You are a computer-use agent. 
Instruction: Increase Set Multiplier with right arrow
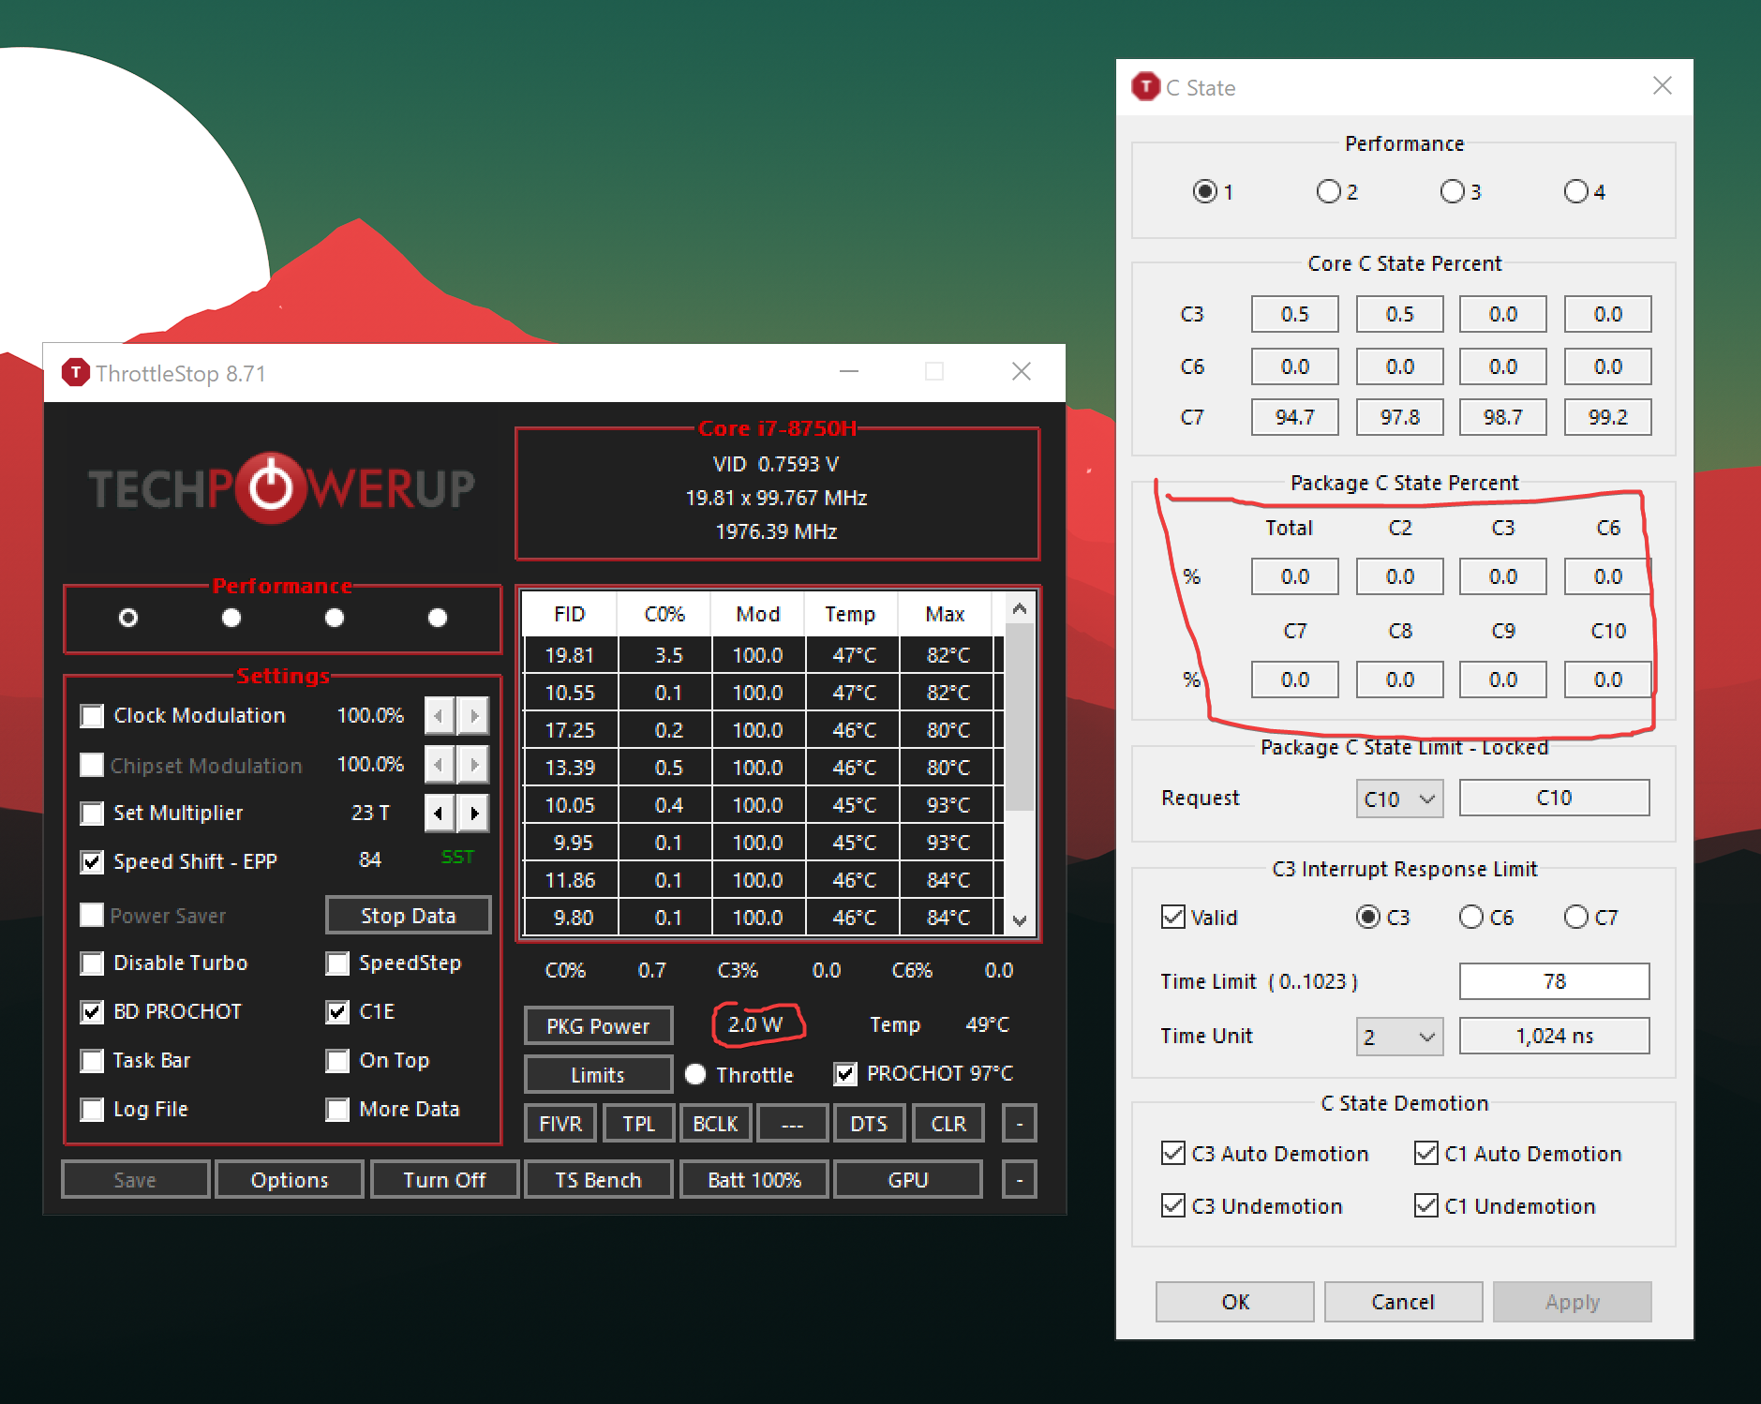pos(474,814)
